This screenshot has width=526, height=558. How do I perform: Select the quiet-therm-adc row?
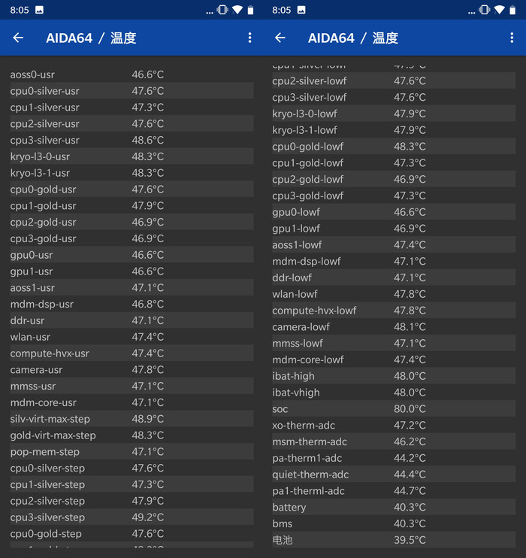coord(394,474)
